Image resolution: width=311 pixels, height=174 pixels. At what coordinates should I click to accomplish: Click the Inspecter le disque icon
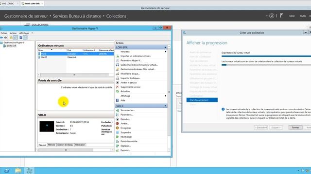coord(118,78)
